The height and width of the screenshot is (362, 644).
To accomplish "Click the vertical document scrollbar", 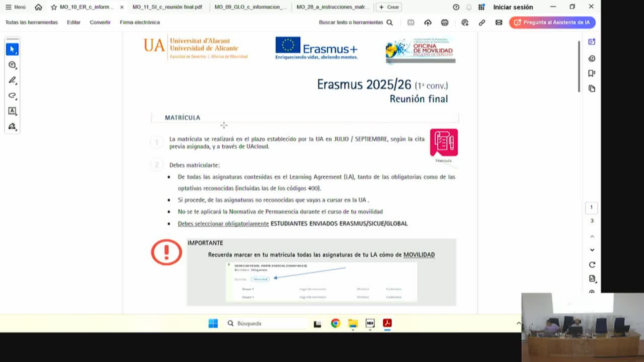I will (579, 66).
